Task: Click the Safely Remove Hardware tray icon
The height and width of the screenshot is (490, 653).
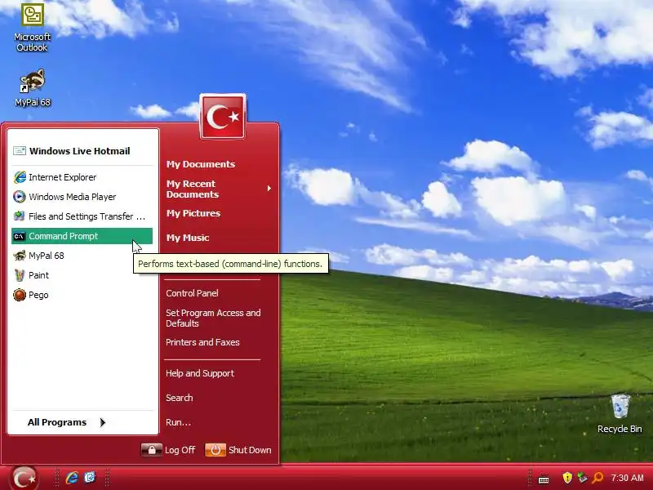Action: click(582, 478)
